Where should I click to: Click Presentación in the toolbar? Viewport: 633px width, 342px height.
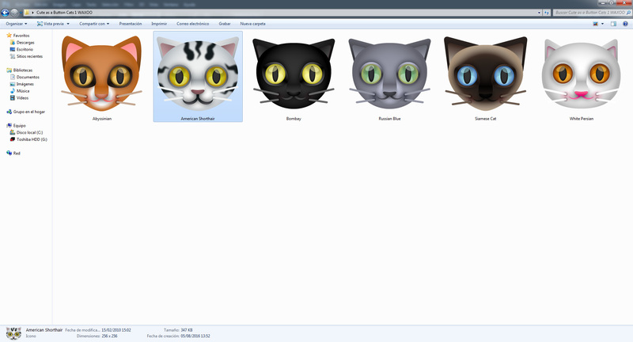(x=131, y=24)
